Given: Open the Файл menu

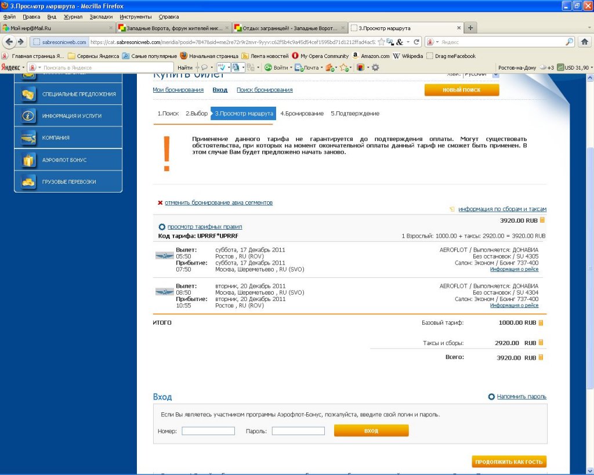Looking at the screenshot, I should pos(9,17).
